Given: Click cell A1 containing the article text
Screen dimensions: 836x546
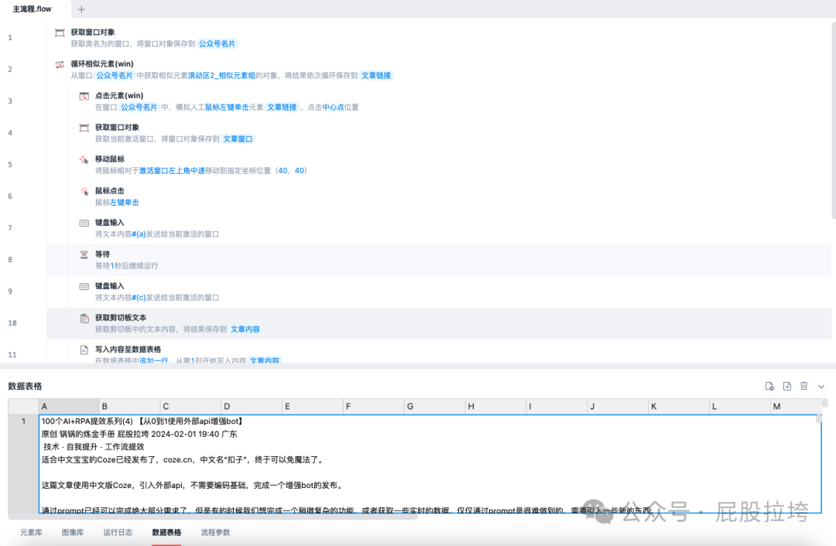Looking at the screenshot, I should coord(430,464).
